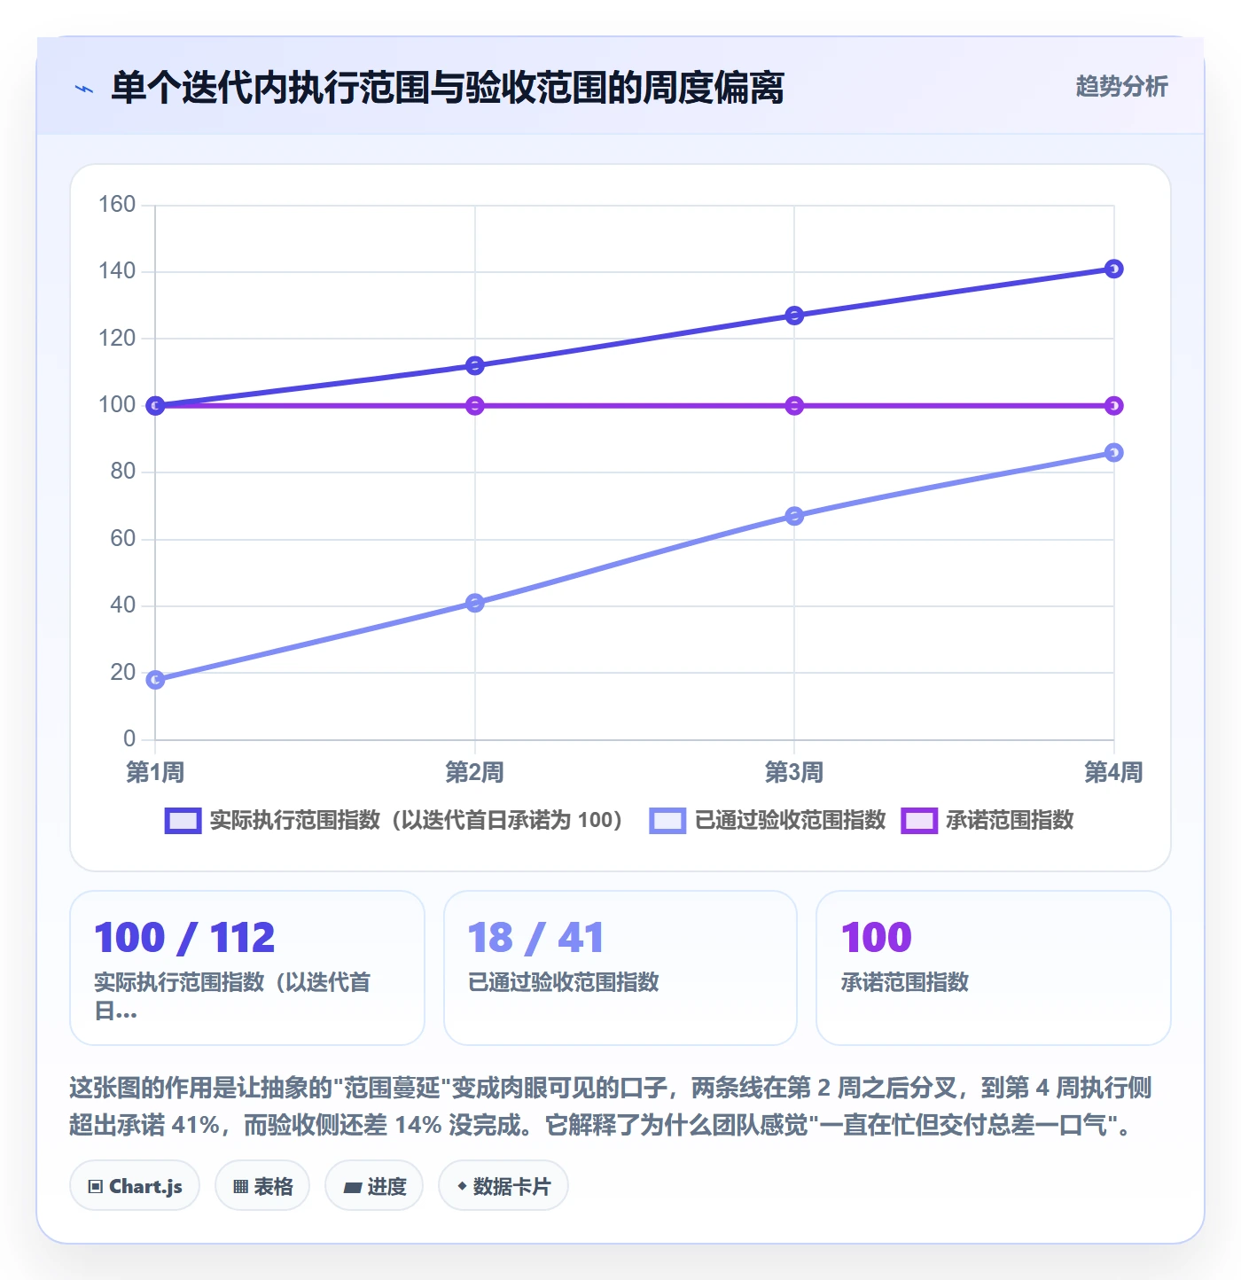Click the 第3周 point on the actual execution line

click(x=794, y=316)
